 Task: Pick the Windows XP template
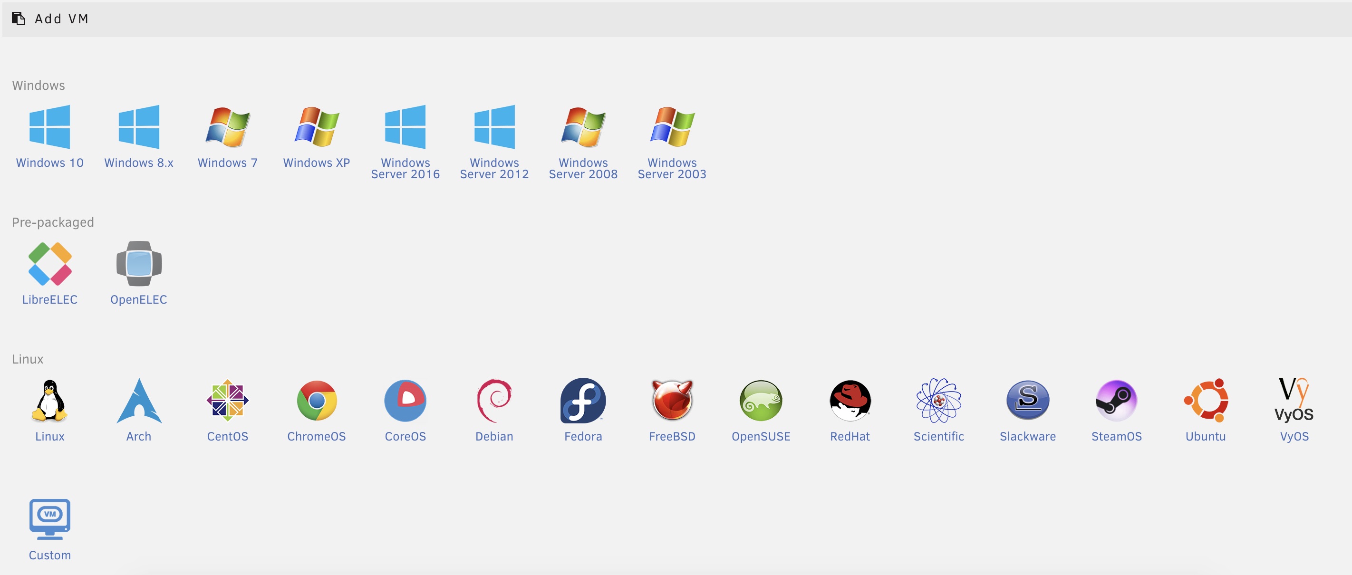(317, 127)
